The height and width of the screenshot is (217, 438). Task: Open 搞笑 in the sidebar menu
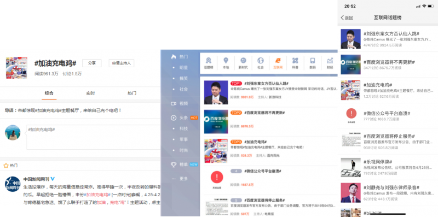tap(183, 78)
